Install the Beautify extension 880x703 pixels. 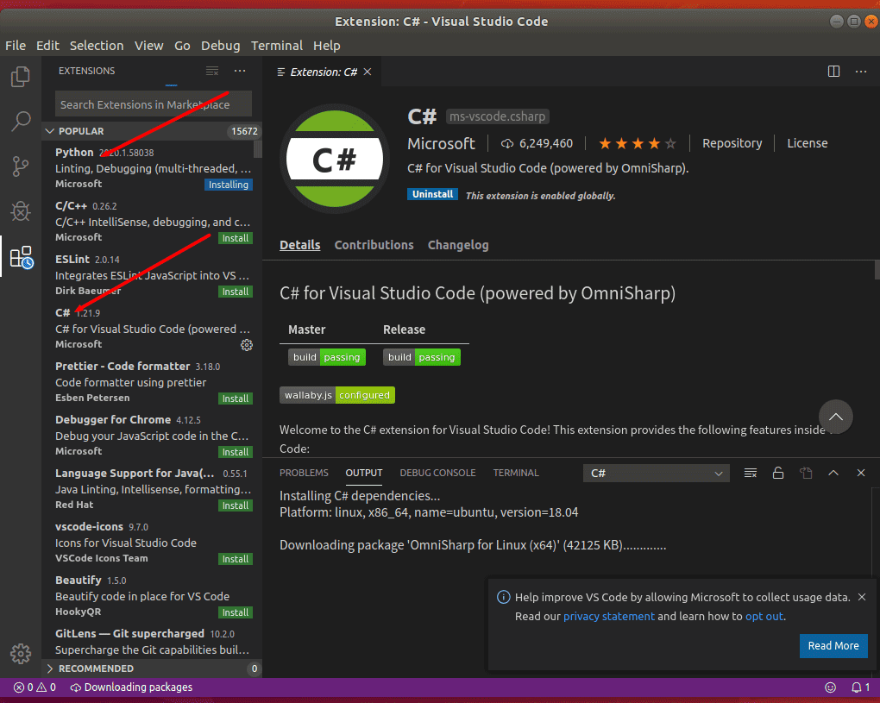(236, 612)
